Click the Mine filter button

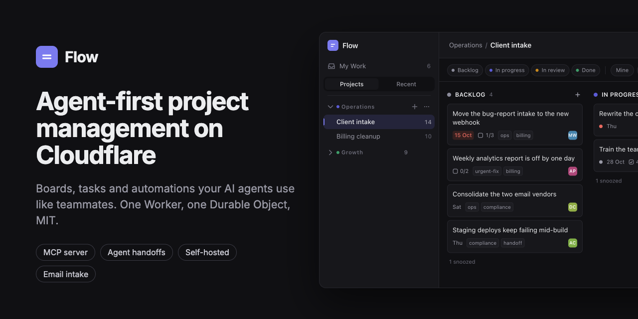[x=622, y=70]
